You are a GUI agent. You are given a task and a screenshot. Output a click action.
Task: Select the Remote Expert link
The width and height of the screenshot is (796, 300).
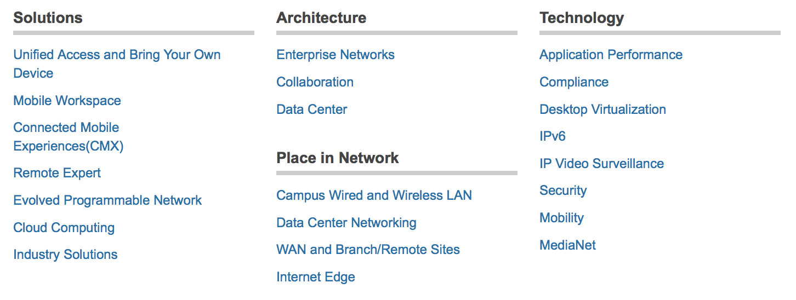point(57,173)
